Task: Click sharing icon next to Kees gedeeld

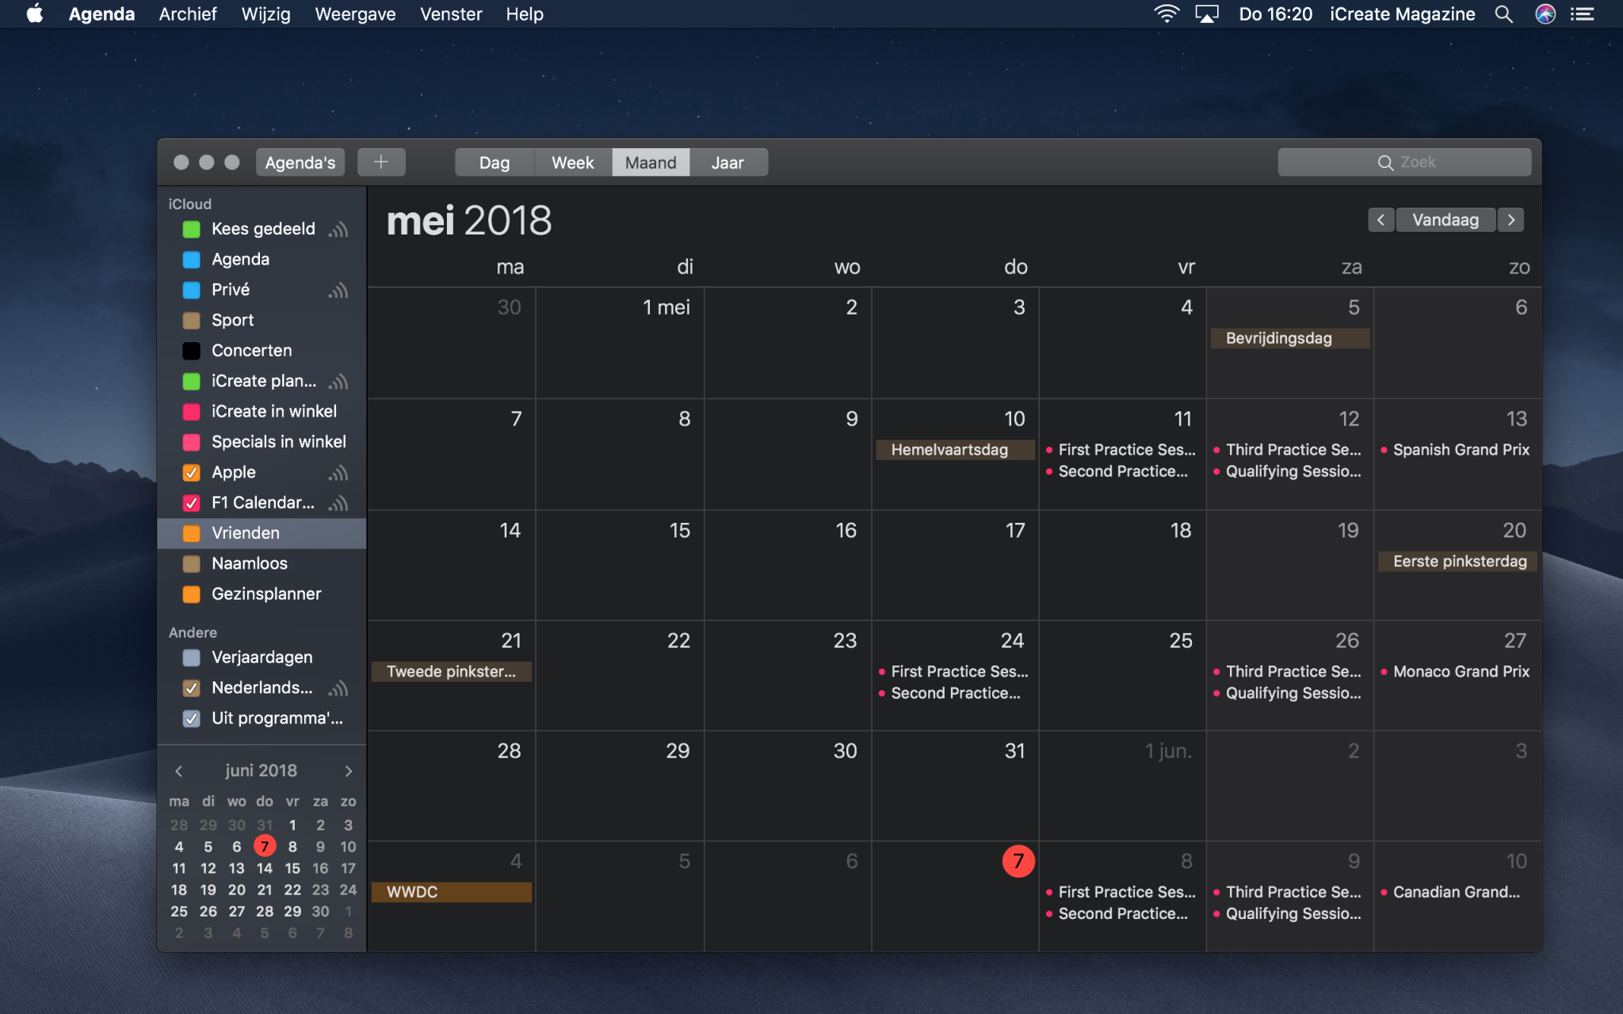Action: (338, 230)
